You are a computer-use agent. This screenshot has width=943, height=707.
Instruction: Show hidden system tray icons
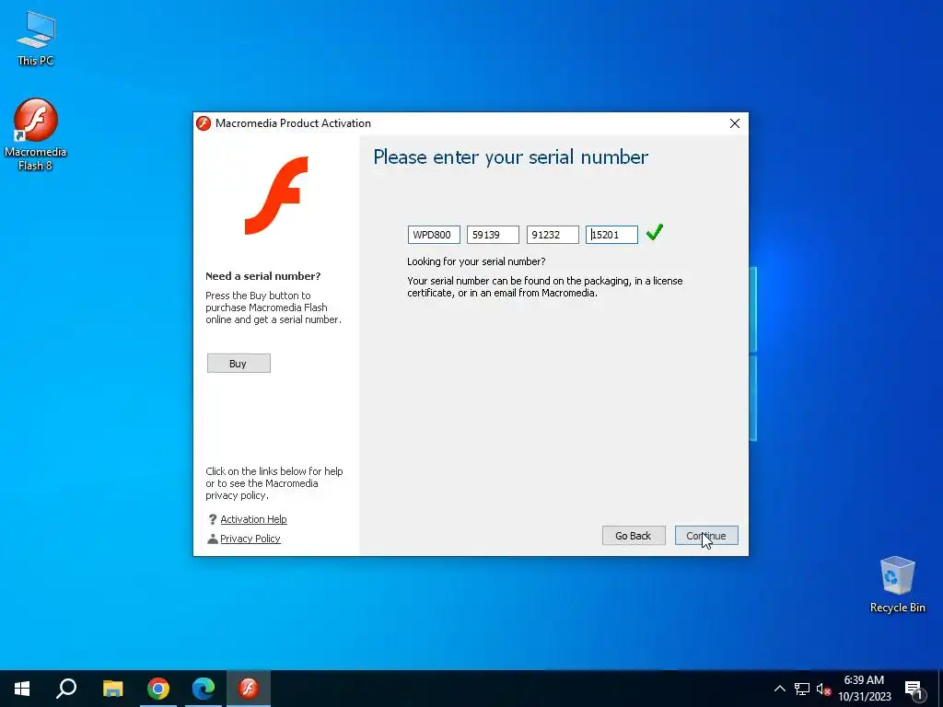(x=779, y=689)
